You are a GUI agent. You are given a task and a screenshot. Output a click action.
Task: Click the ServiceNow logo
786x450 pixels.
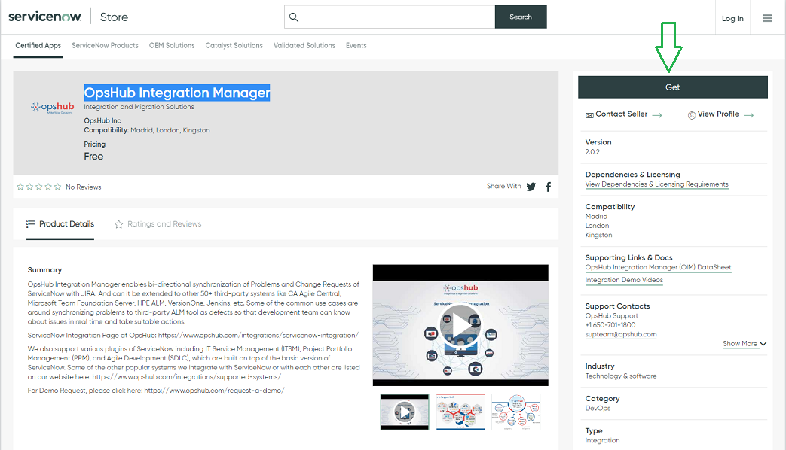click(44, 17)
